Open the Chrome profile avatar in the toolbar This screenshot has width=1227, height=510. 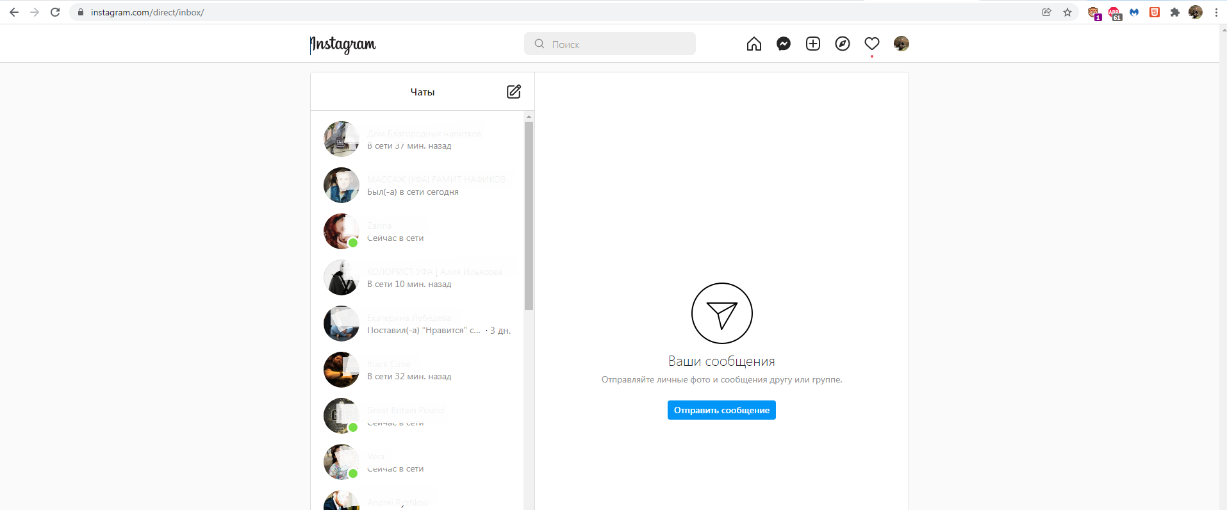pyautogui.click(x=1196, y=12)
